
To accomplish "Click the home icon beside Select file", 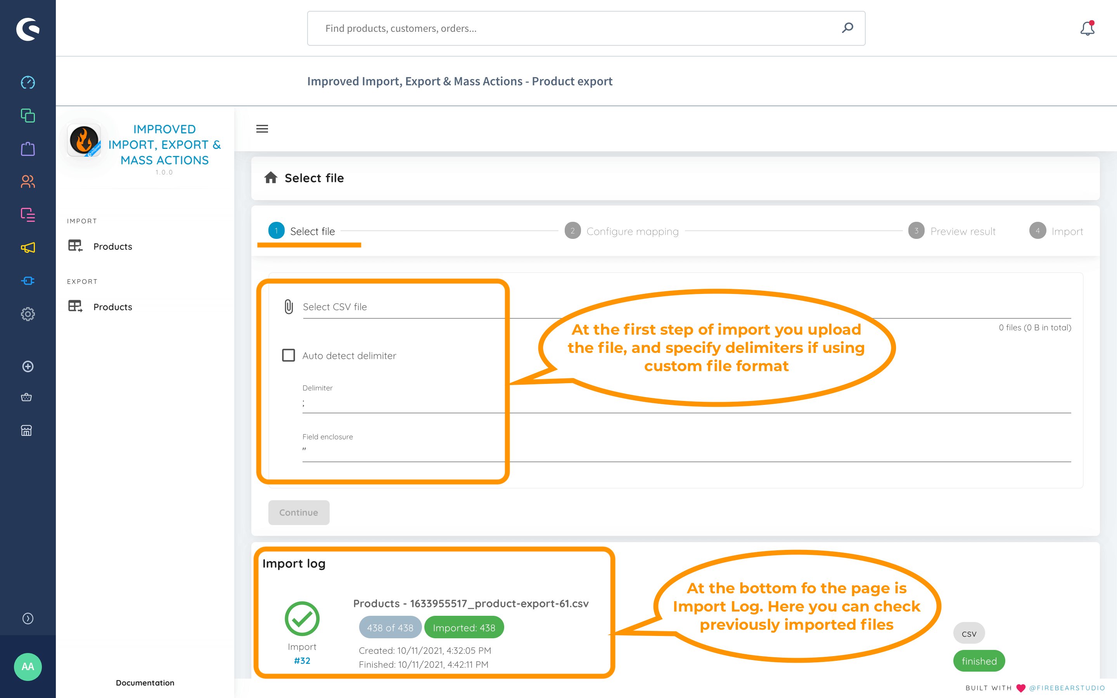I will click(x=270, y=178).
